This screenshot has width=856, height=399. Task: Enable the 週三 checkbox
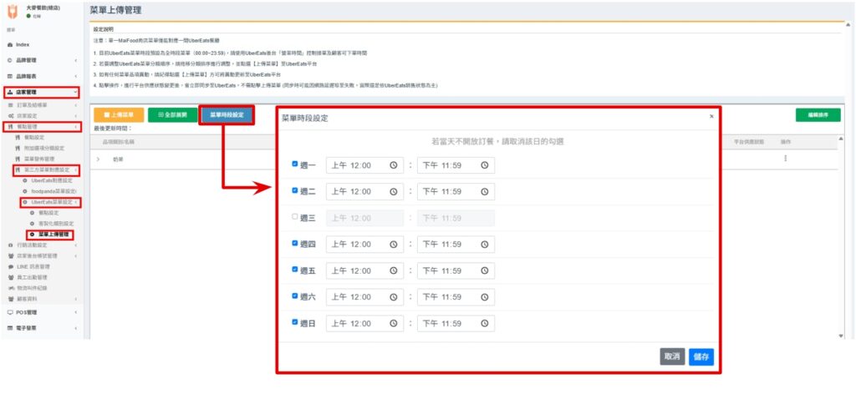[295, 217]
